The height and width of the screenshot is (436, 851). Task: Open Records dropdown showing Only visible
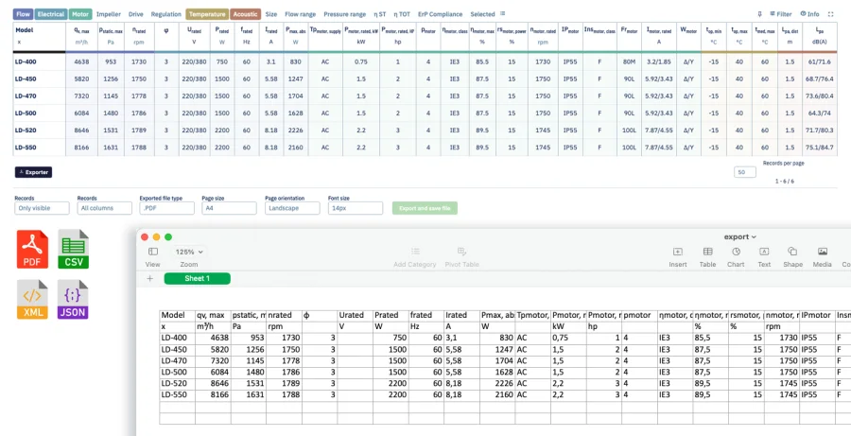42,208
